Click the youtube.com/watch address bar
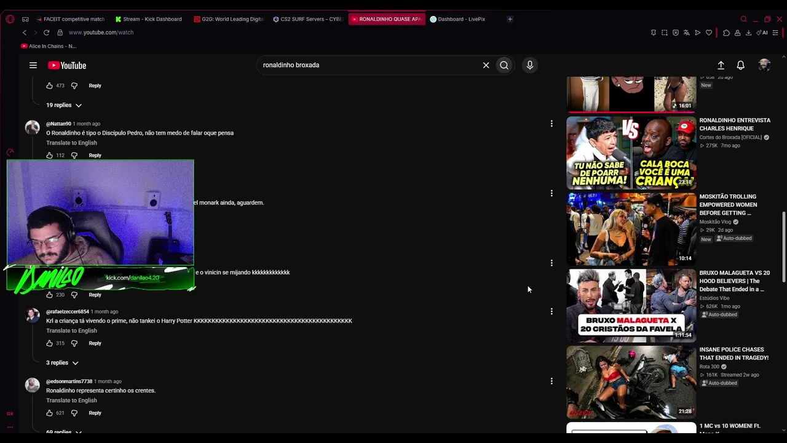787x443 pixels. pos(101,33)
